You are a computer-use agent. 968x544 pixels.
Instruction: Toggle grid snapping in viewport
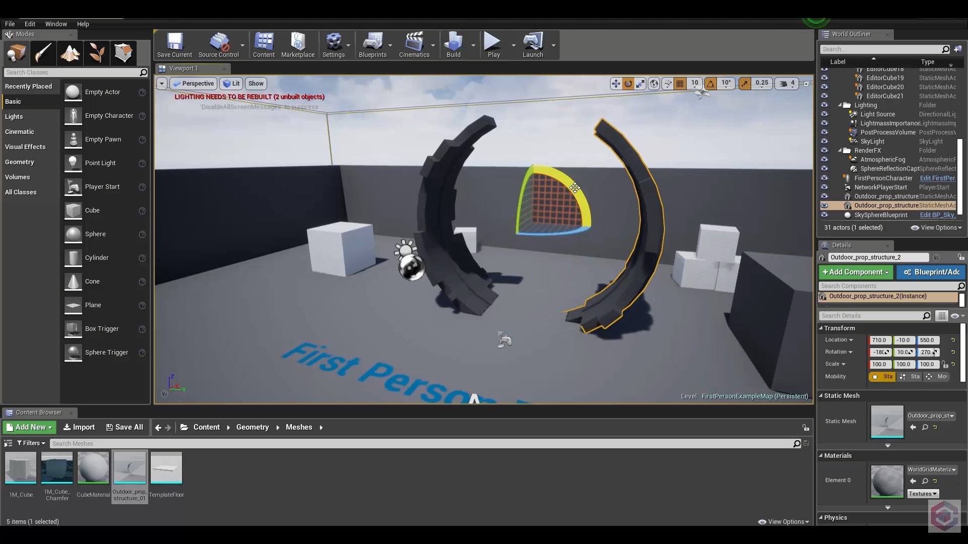(x=680, y=84)
